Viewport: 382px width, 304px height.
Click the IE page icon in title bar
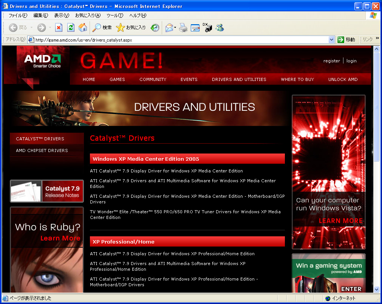click(x=5, y=6)
